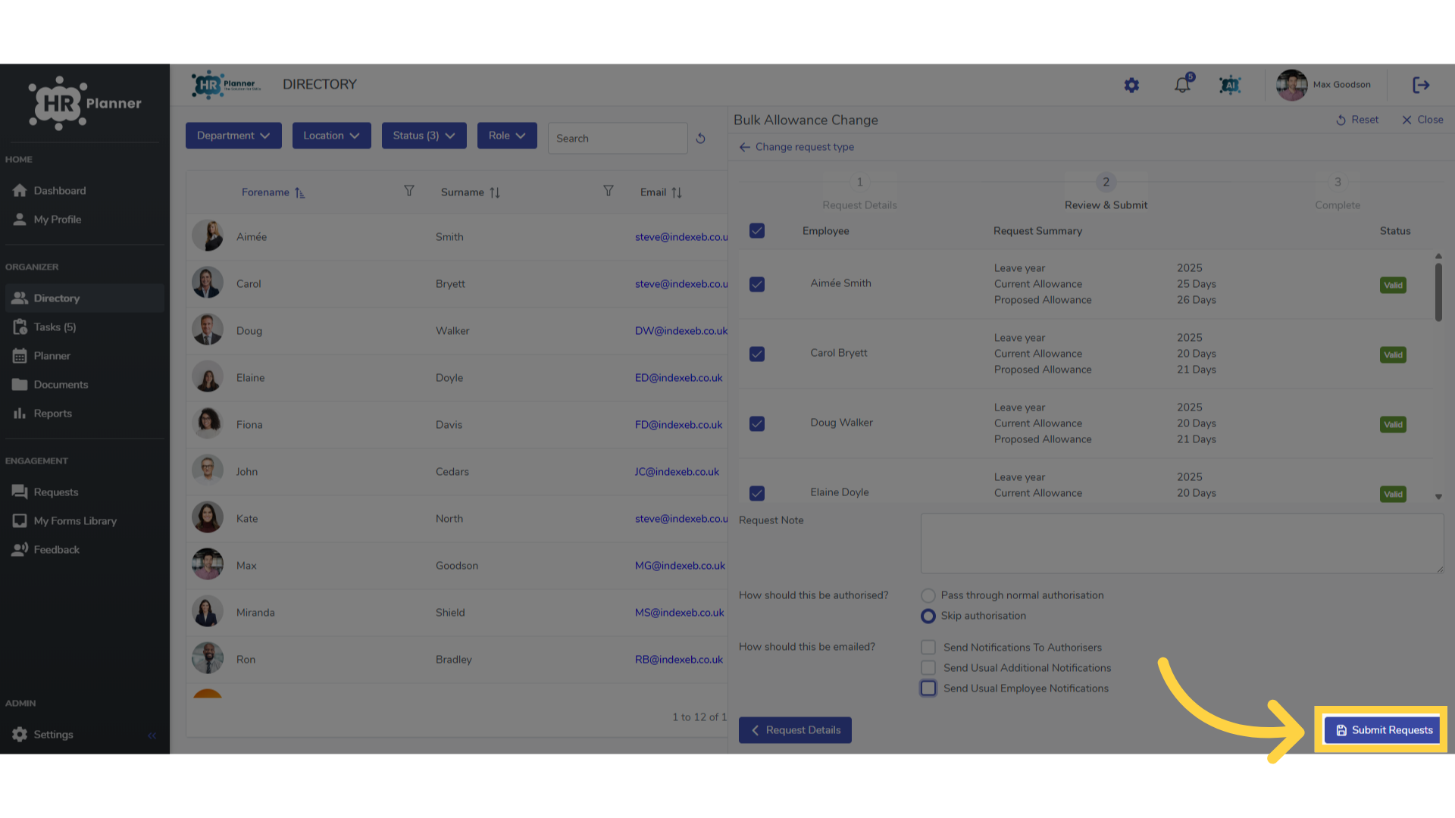
Task: Reset the Bulk Allowance Change form
Action: (x=1356, y=120)
